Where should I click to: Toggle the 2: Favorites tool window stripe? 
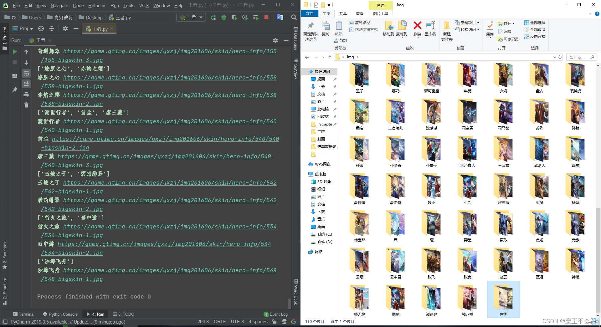coord(5,255)
